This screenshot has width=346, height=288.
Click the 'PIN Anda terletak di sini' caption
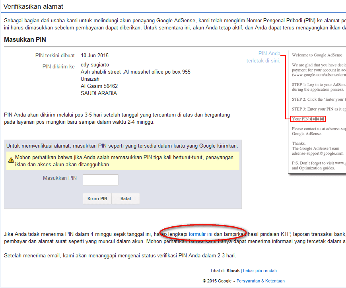point(263,57)
